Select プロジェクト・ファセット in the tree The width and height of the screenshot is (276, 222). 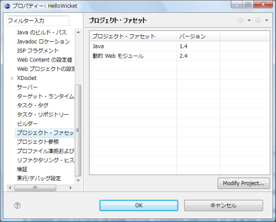pos(45,133)
